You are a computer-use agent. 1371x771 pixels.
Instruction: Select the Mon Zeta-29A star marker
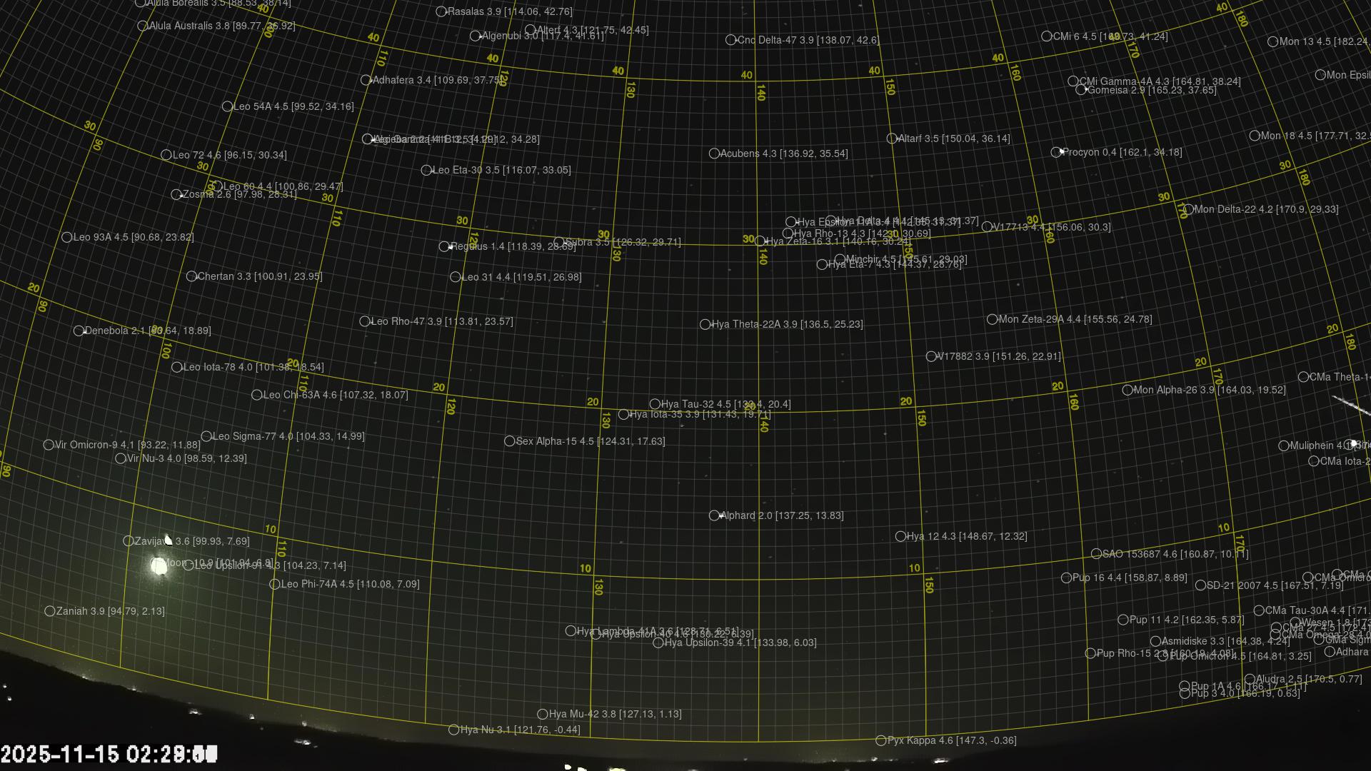point(992,319)
